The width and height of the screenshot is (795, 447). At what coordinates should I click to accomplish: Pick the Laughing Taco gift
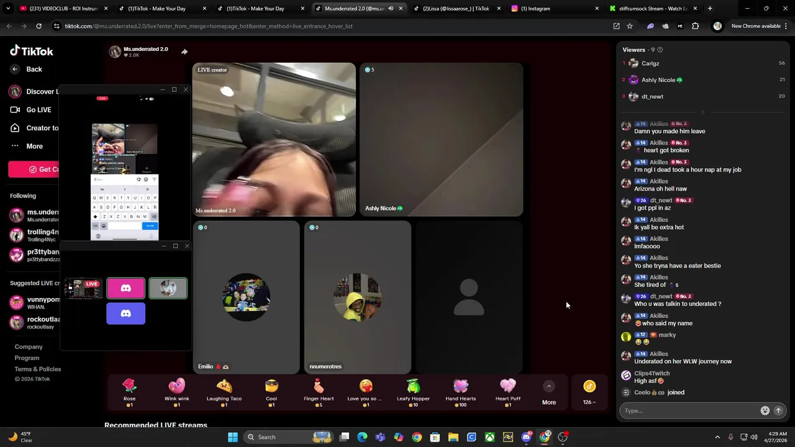[x=224, y=392]
